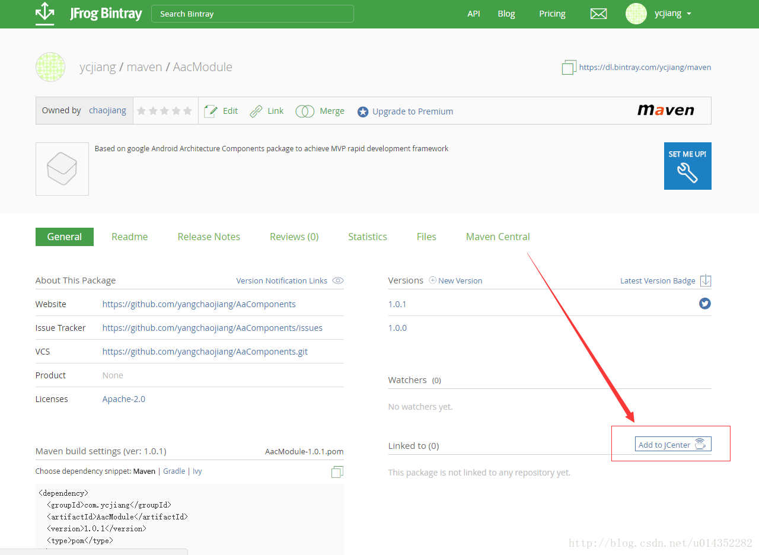This screenshot has height=555, width=759.
Task: Click the Add to JCenter button
Action: point(673,444)
